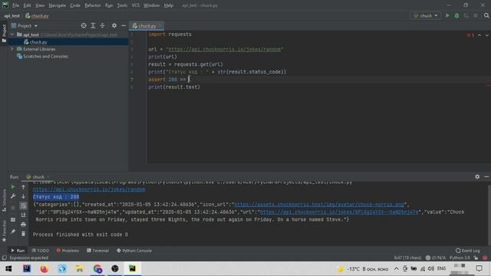Open the File menu
This screenshot has width=491, height=276.
coord(15,5)
